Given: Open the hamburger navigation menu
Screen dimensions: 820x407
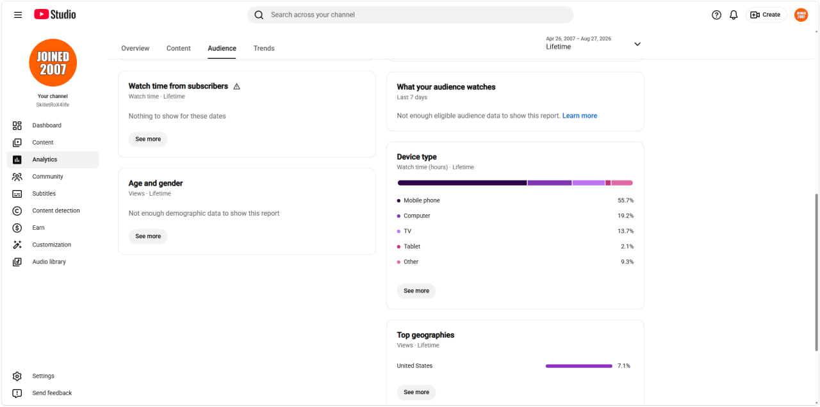Looking at the screenshot, I should [18, 15].
